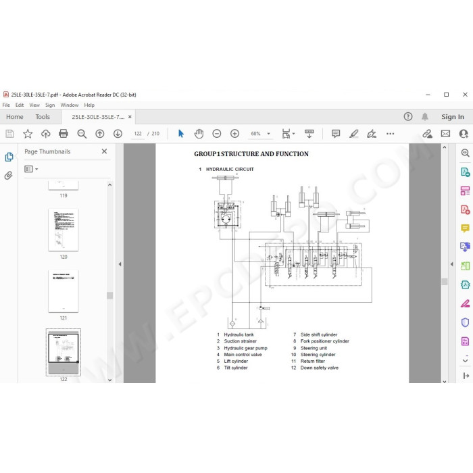
Task: Open notifications bell icon
Action: pos(425,116)
